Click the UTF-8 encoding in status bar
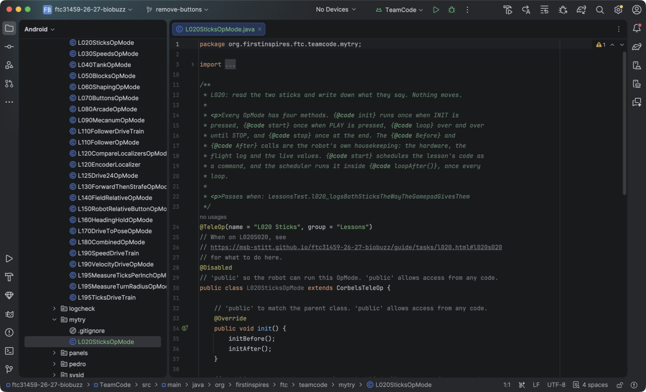Image resolution: width=646 pixels, height=392 pixels. coord(556,385)
